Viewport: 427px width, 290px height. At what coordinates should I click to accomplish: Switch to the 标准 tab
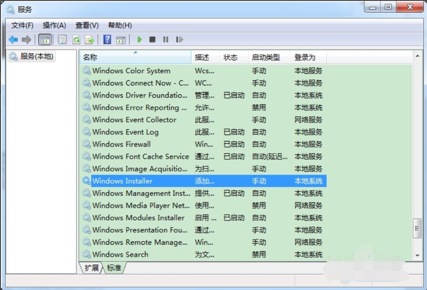114,268
